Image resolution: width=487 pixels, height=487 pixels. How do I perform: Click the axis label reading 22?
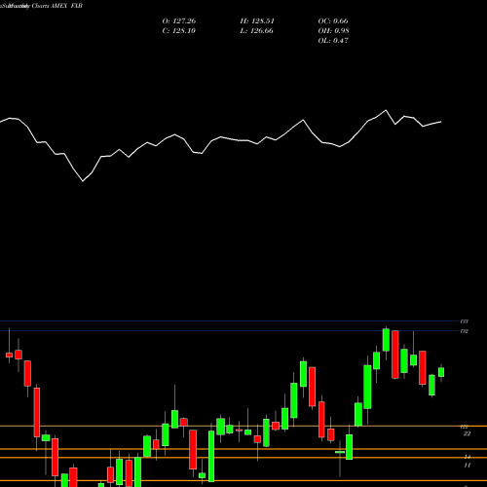coord(467,433)
